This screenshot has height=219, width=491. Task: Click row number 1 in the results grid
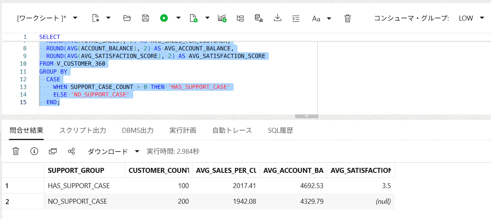click(23, 186)
